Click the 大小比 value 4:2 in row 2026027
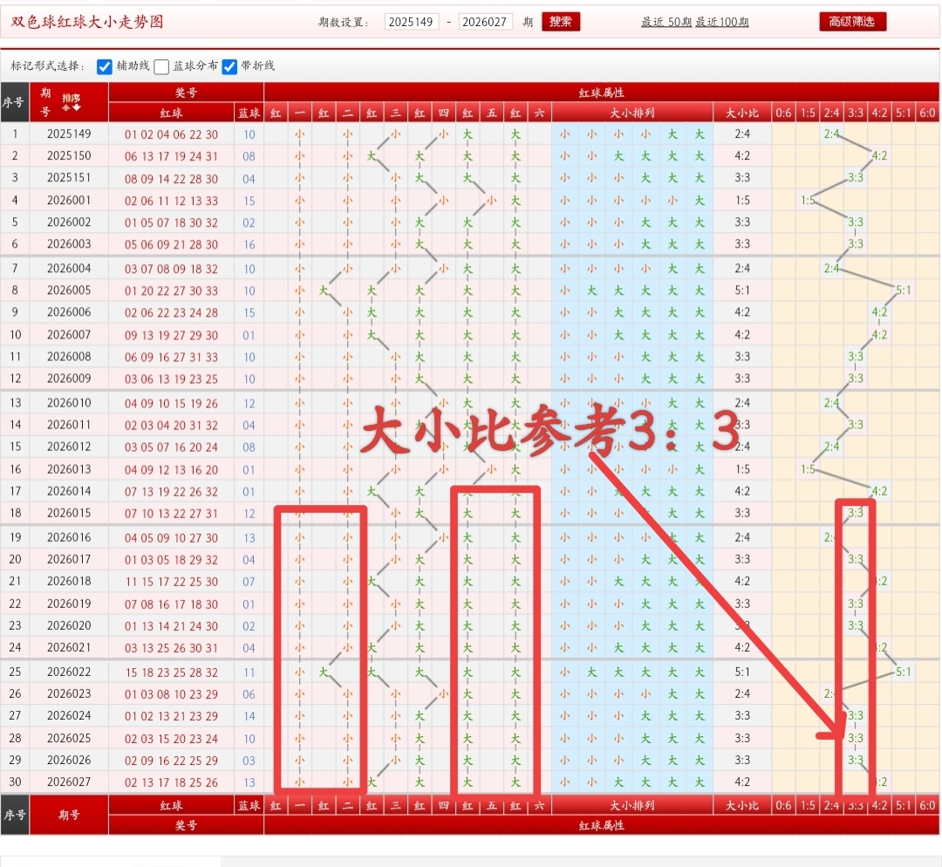This screenshot has width=942, height=867. (x=742, y=782)
